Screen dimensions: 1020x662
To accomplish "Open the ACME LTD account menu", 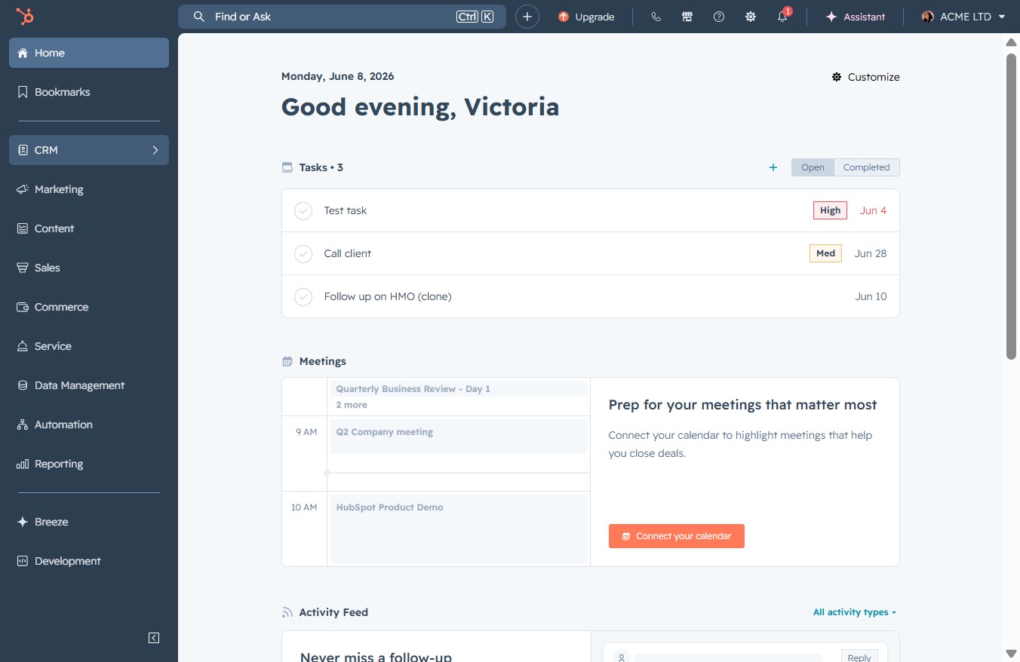I will coord(963,17).
